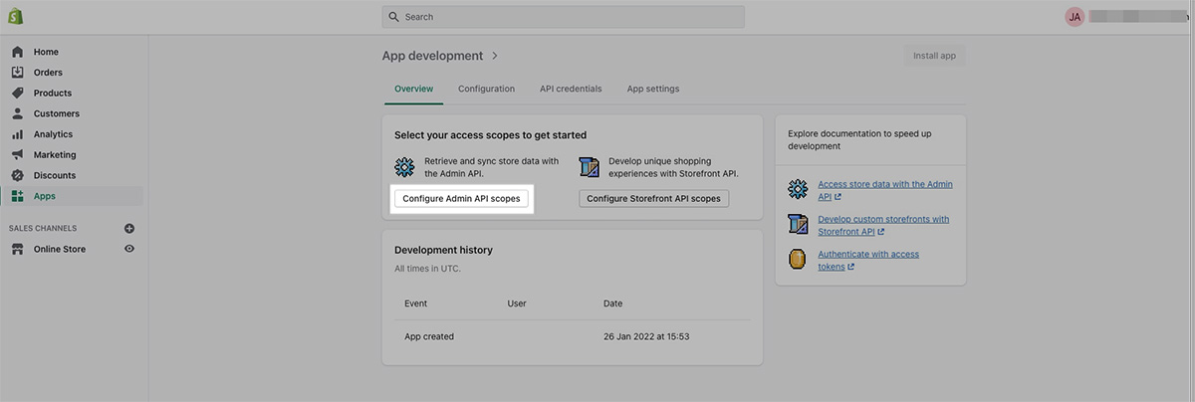Image resolution: width=1195 pixels, height=402 pixels.
Task: Open Develop custom storefronts with Storefront API link
Action: pyautogui.click(x=883, y=225)
